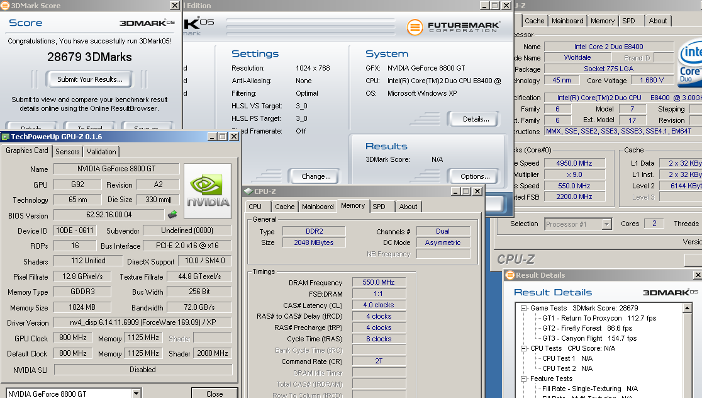Image resolution: width=702 pixels, height=398 pixels.
Task: Click the Driver Version field in GPU-Z
Action: (x=143, y=322)
